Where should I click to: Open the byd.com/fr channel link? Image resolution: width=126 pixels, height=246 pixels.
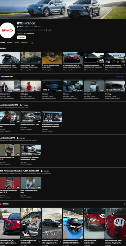tap(20, 33)
